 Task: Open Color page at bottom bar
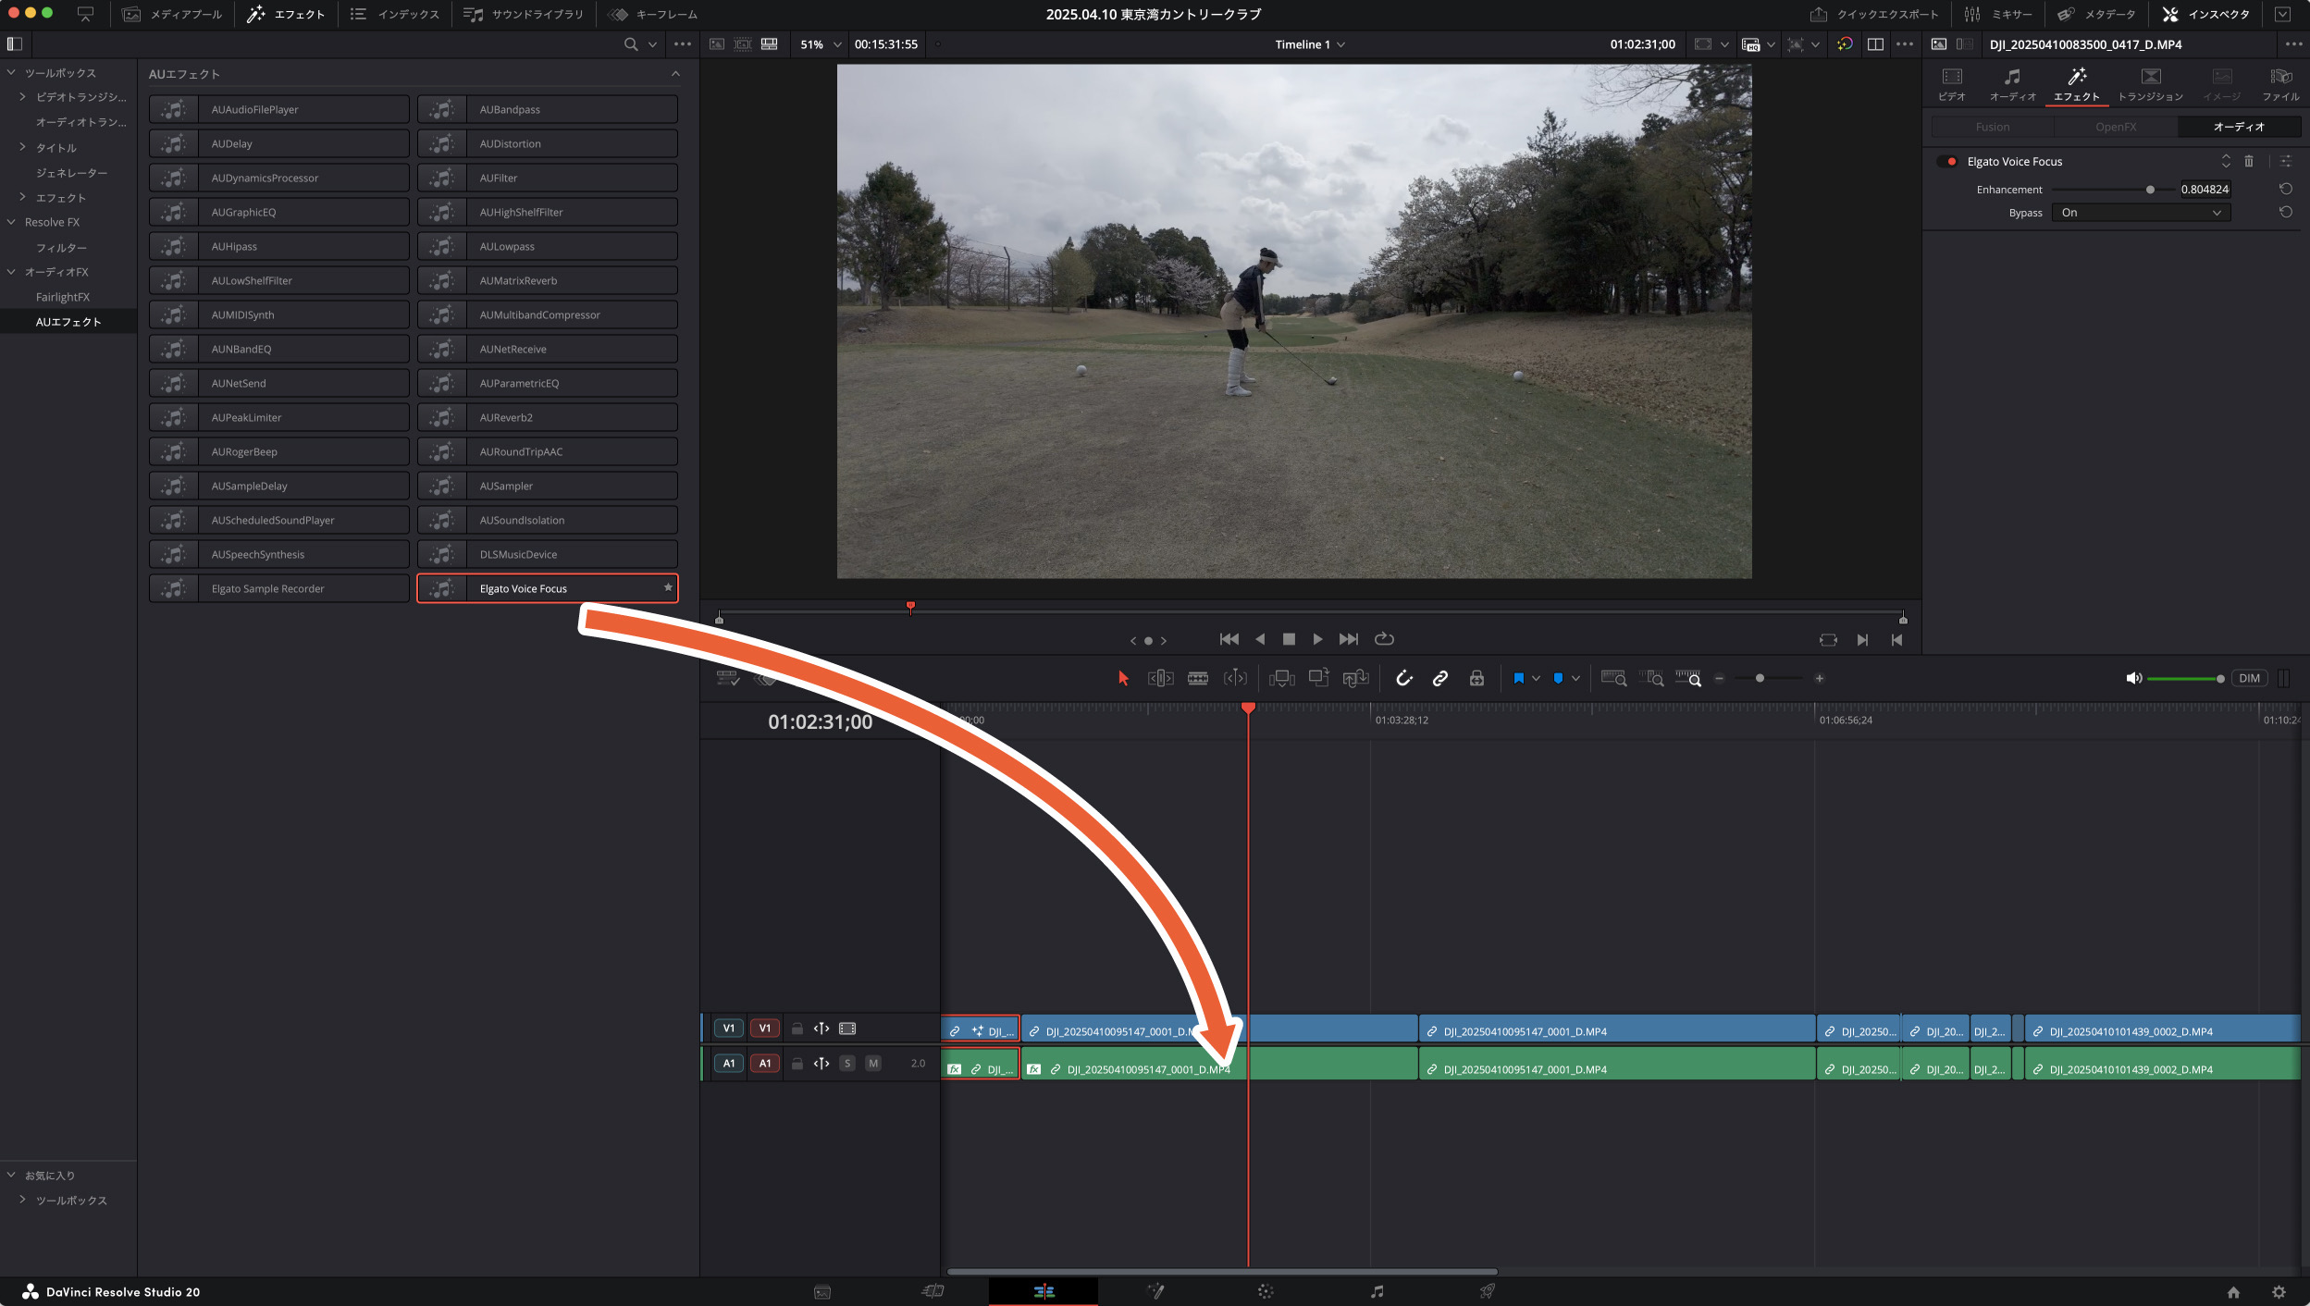(1266, 1291)
